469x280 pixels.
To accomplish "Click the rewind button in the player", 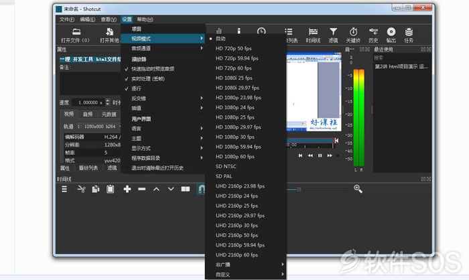I will click(310, 155).
